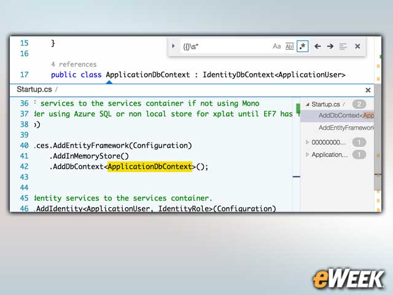This screenshot has height=295, width=393.
Task: Click badge count beside Startup.cs group
Action: tap(359, 104)
